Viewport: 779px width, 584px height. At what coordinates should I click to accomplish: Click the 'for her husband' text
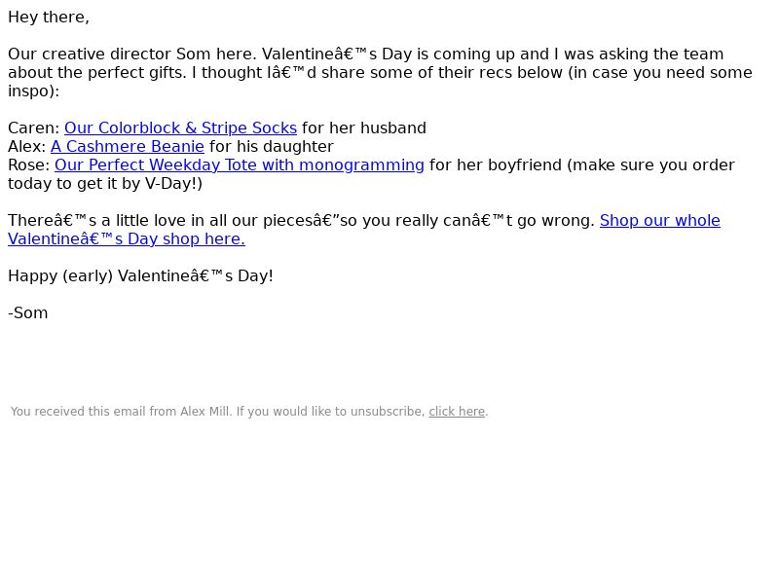(x=363, y=128)
